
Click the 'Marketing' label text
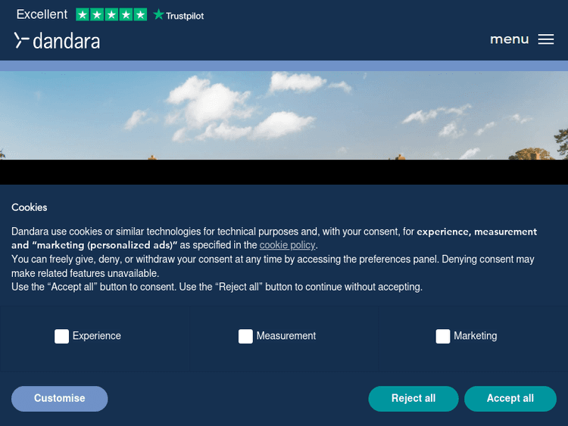476,336
